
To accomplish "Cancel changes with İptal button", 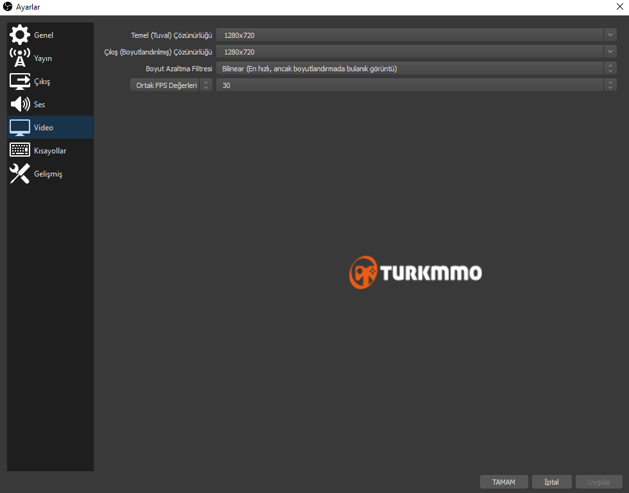I will click(551, 482).
